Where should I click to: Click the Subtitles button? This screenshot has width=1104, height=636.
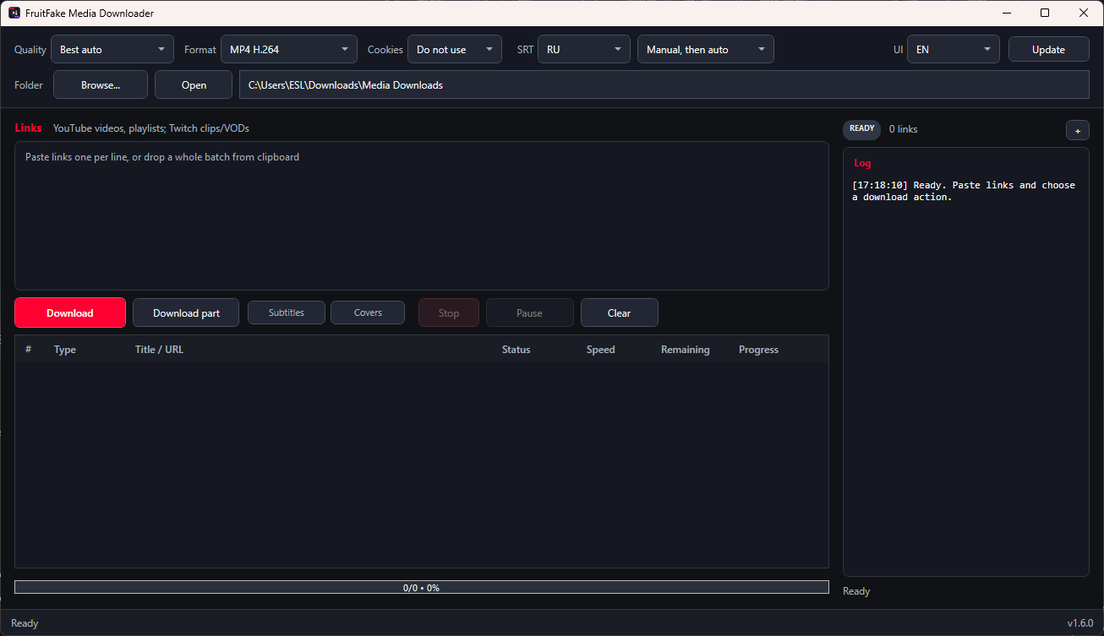[x=287, y=312]
